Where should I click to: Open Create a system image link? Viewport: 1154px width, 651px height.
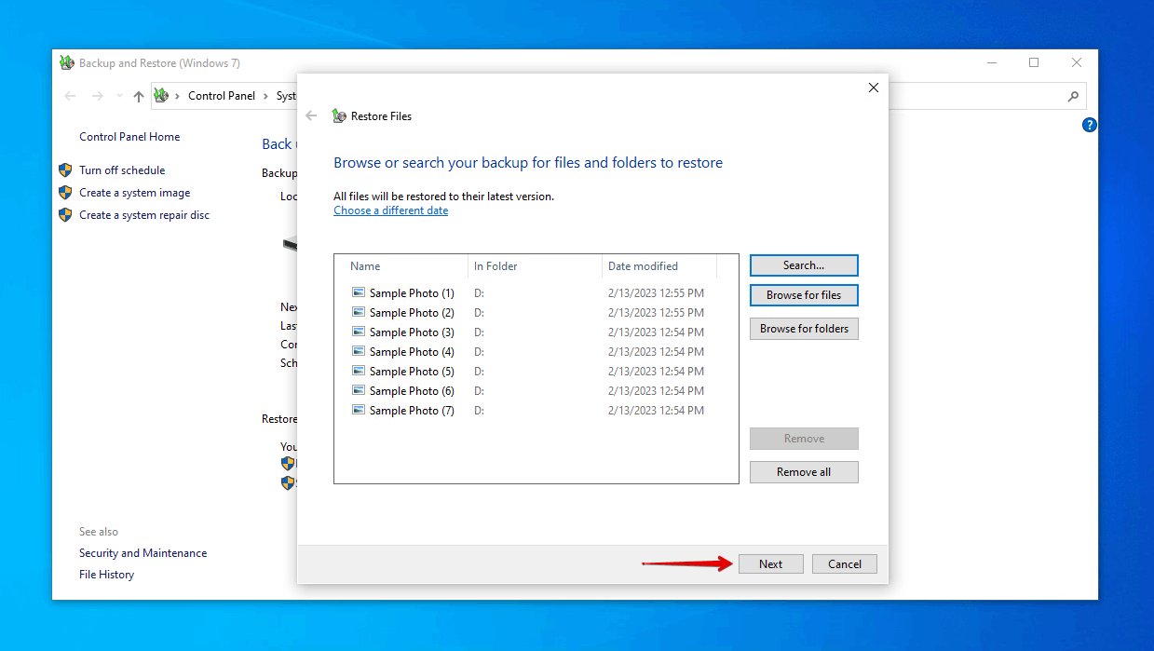(134, 193)
